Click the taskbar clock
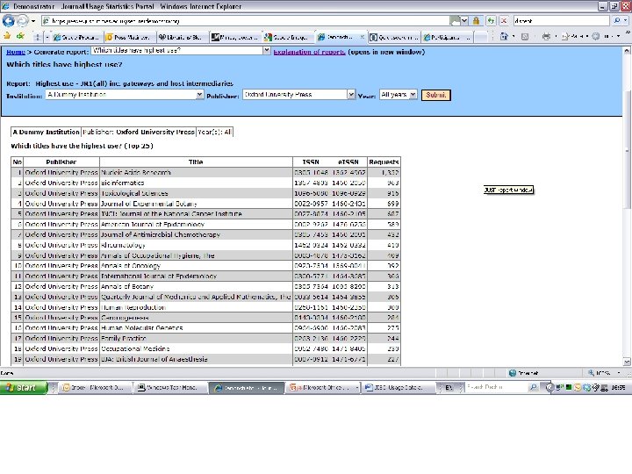This screenshot has width=632, height=474. click(618, 388)
